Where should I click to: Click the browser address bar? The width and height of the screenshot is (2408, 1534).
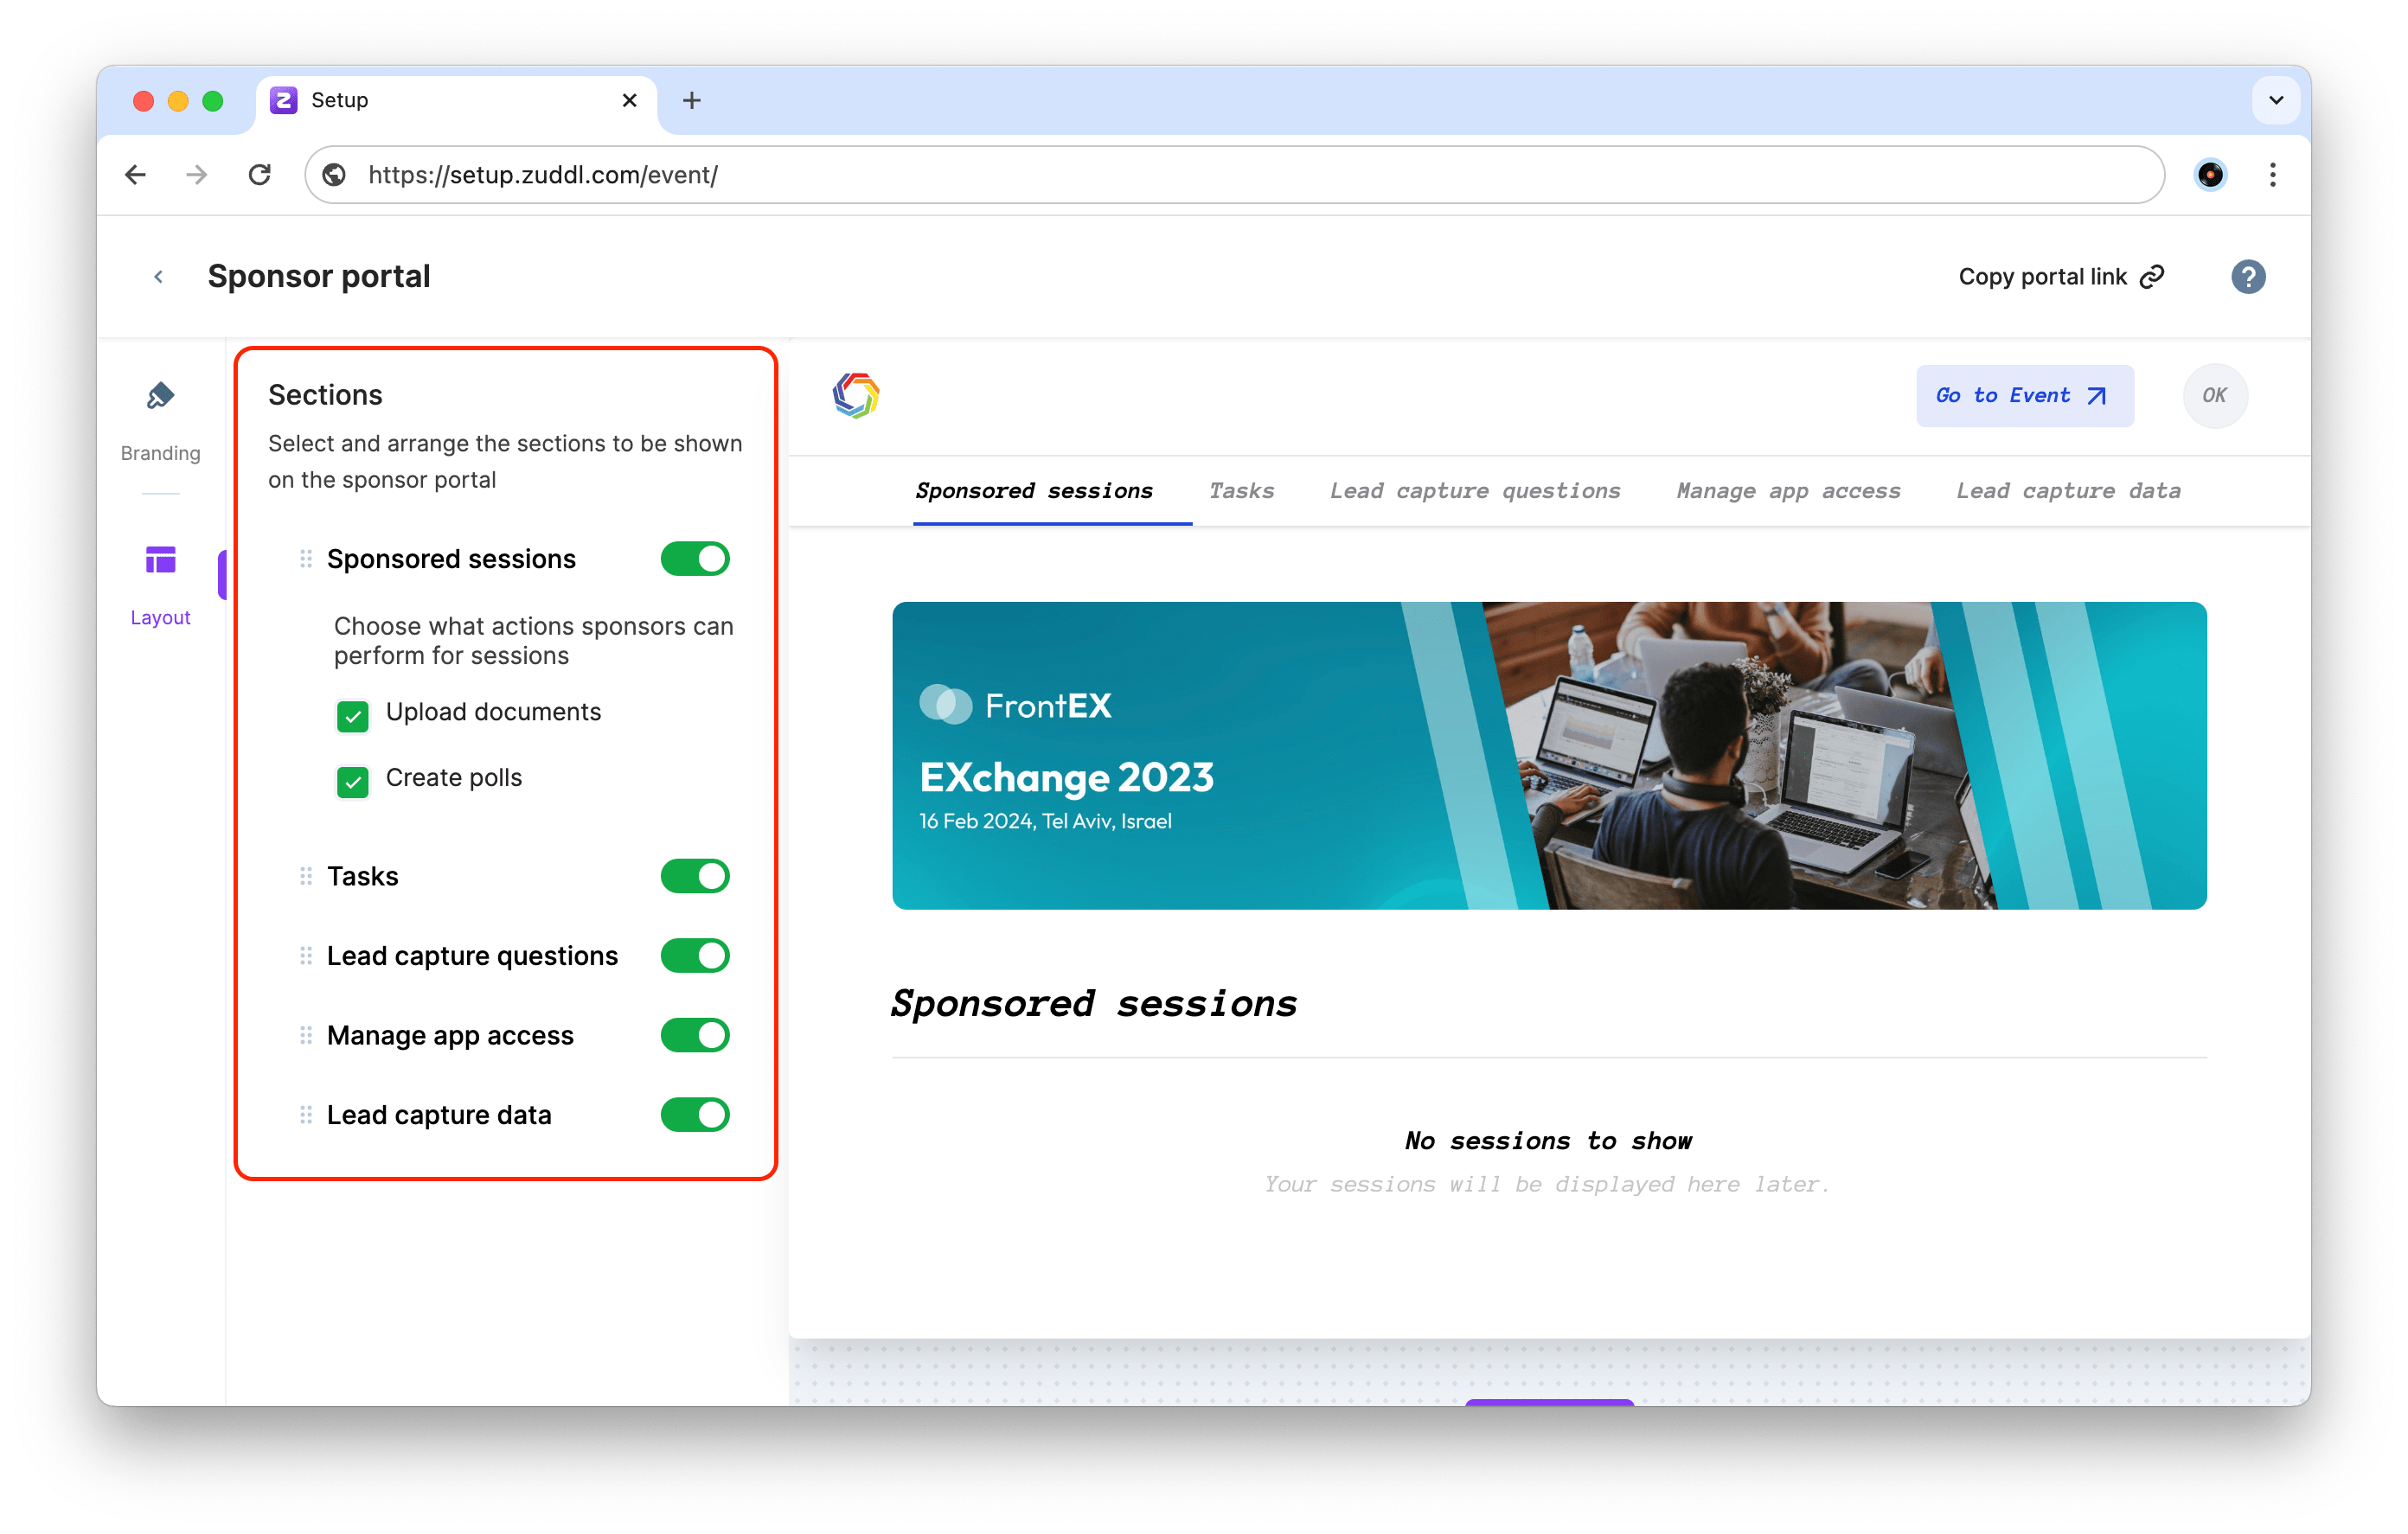[x=1200, y=175]
